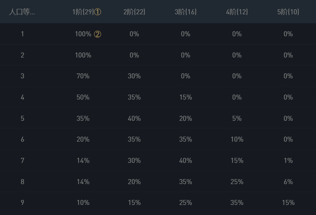
Task: Click the 5阶(10) column header
Action: (x=288, y=12)
